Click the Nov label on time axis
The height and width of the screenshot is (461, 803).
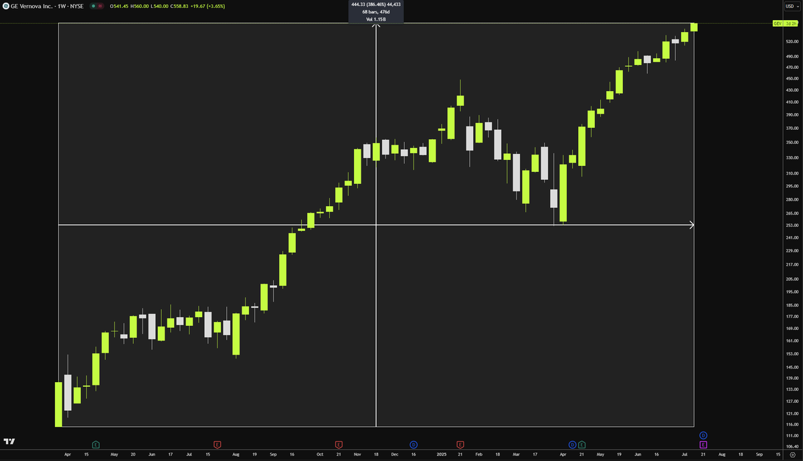coord(357,454)
